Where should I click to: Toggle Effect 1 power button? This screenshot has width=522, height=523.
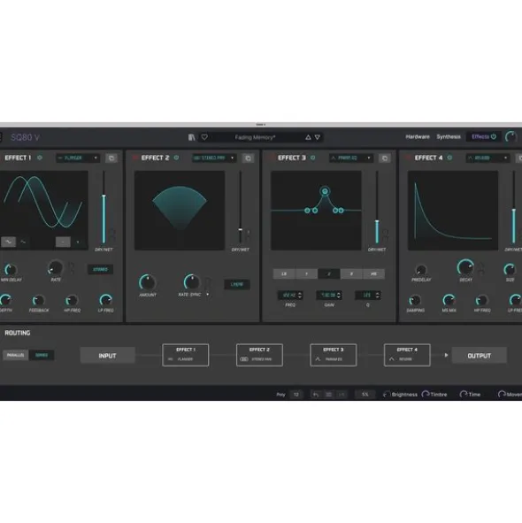click(x=40, y=158)
